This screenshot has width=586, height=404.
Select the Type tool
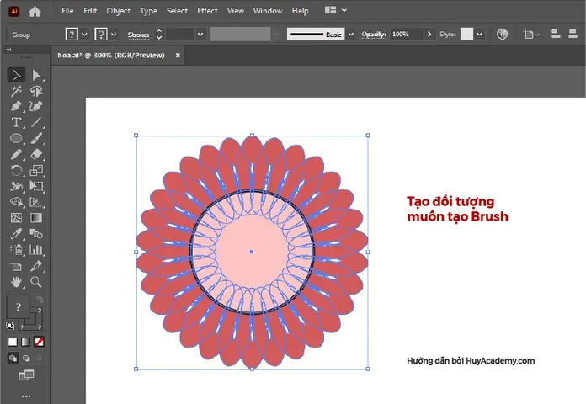tap(17, 122)
